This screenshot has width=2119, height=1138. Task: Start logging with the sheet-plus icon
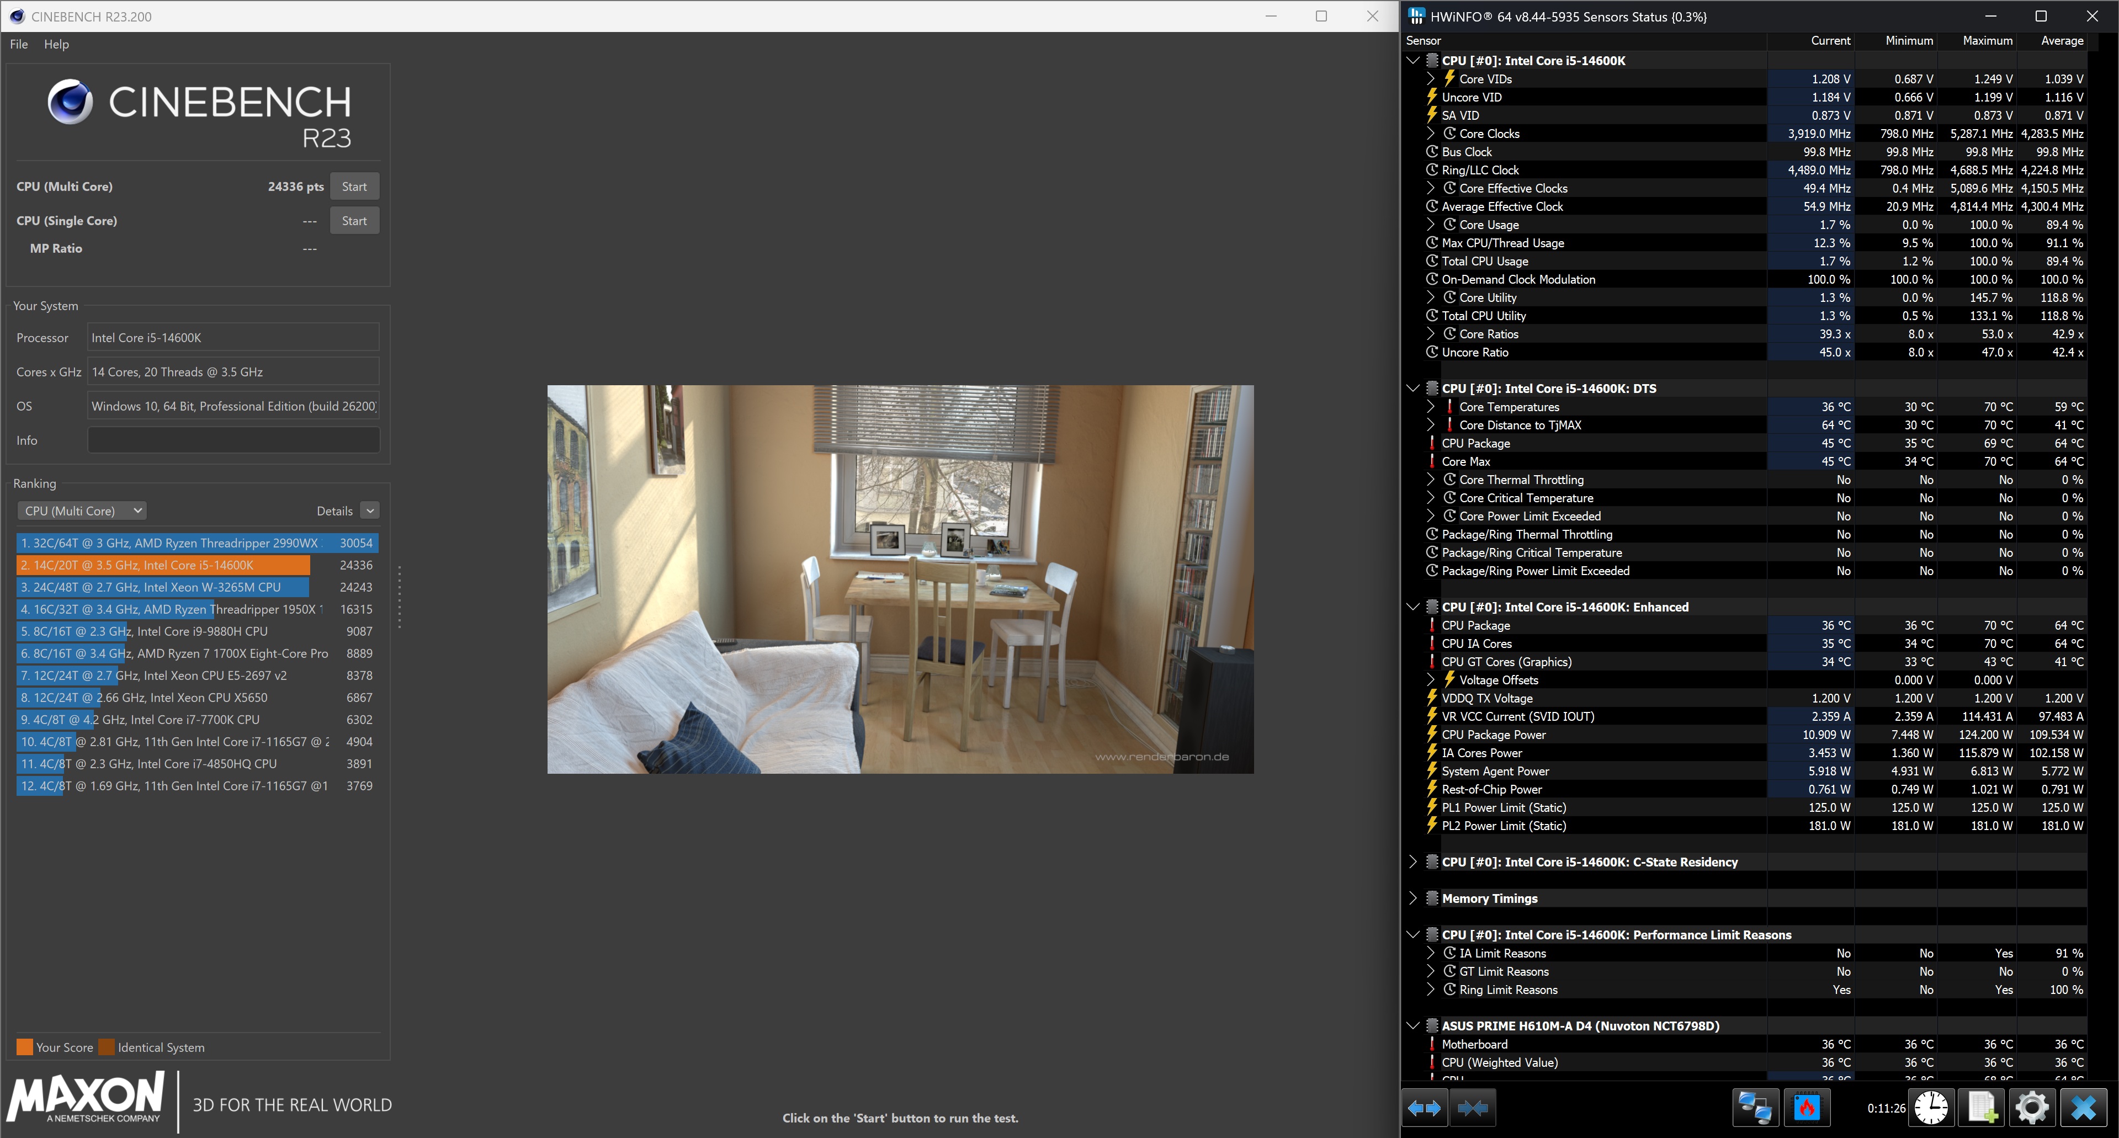coord(1982,1108)
